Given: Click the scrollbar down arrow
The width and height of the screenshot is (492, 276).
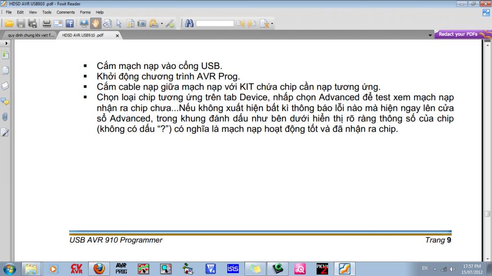Looking at the screenshot, I should coord(487,259).
